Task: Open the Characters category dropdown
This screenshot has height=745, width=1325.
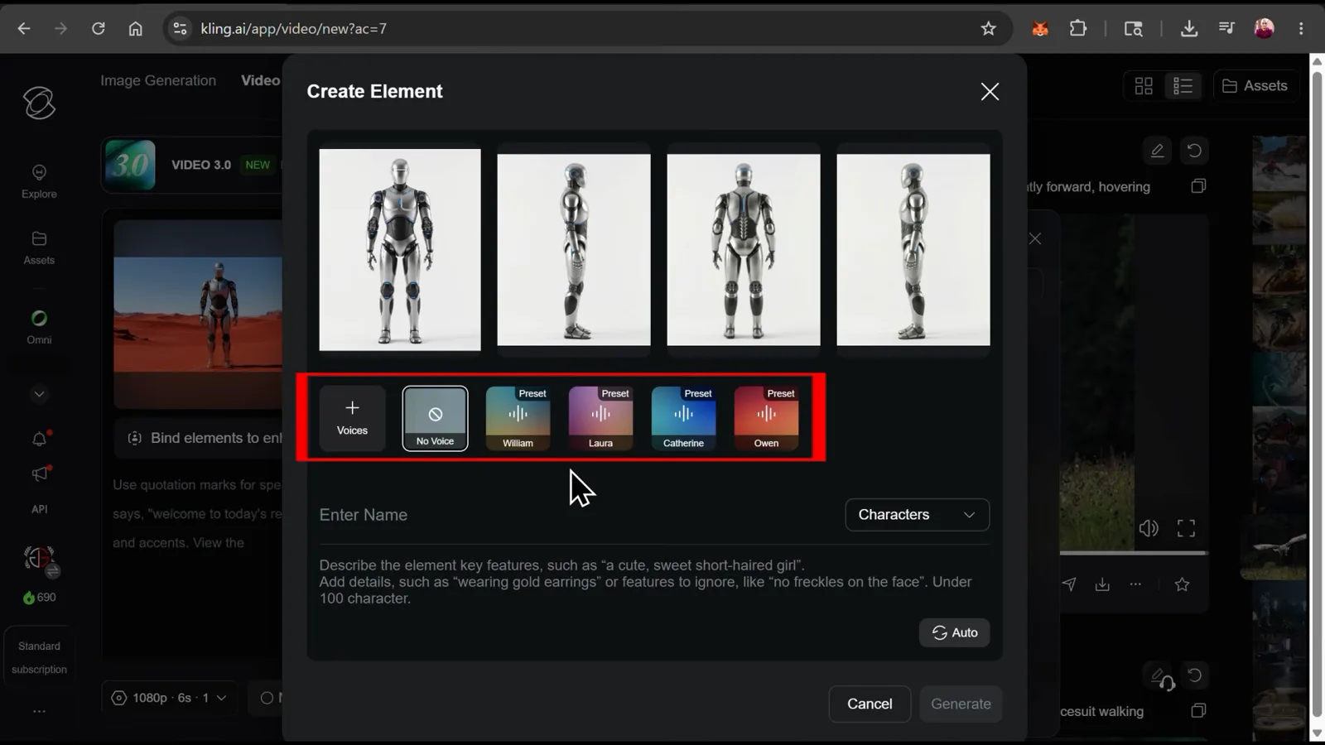Action: pyautogui.click(x=917, y=515)
